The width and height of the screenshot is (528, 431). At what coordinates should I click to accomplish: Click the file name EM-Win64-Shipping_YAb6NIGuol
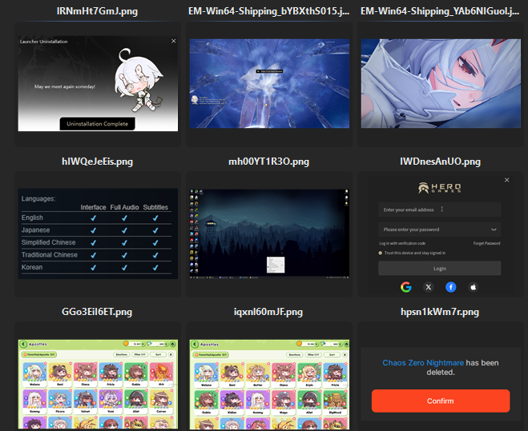440,11
